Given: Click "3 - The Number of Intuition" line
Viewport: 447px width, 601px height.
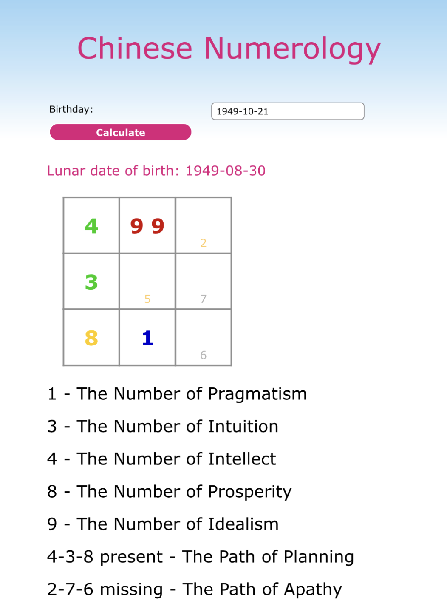Looking at the screenshot, I should (163, 427).
